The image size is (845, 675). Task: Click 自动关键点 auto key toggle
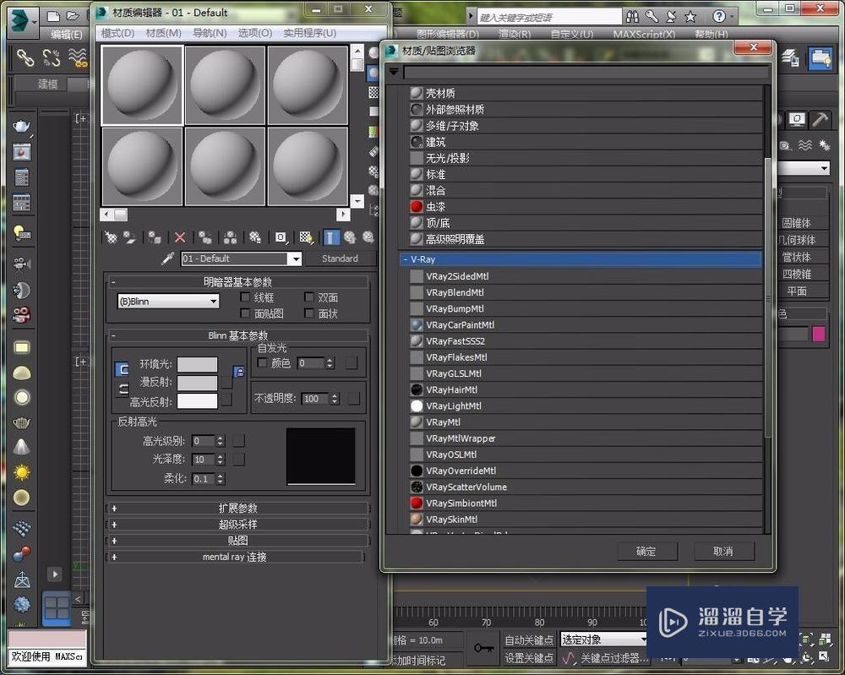[x=529, y=640]
